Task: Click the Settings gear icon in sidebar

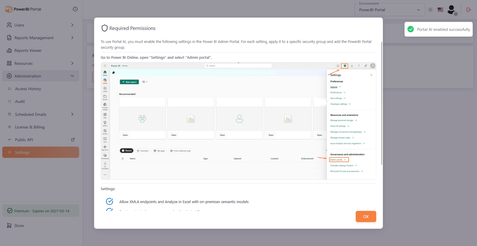Action: [10, 152]
